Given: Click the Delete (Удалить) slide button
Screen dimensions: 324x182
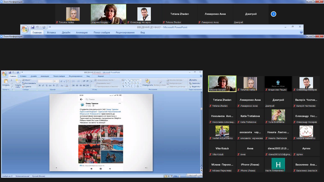Looking at the screenshot, I should (28, 86).
